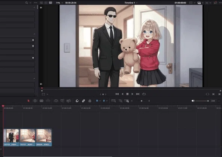Jump to last frame in viewer
The height and width of the screenshot is (157, 222).
click(x=138, y=94)
